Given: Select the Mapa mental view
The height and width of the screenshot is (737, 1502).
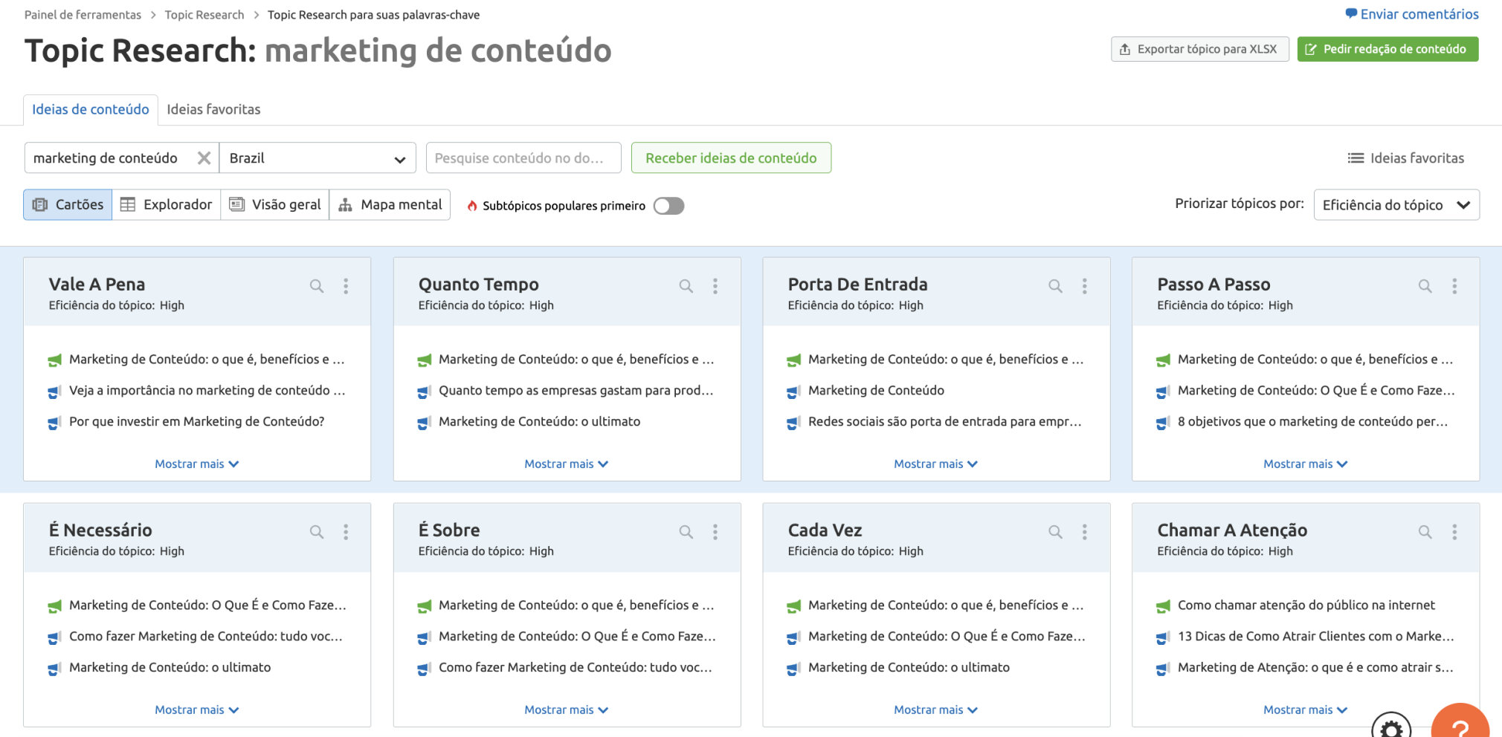Looking at the screenshot, I should [390, 204].
